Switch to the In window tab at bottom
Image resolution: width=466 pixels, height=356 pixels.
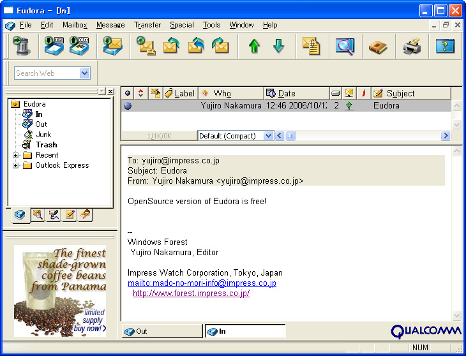[245, 331]
